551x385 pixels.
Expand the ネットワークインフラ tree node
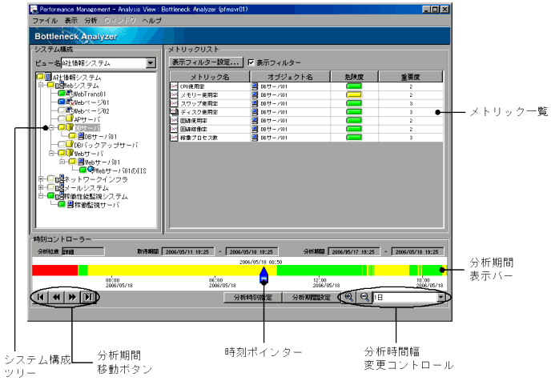tap(41, 178)
